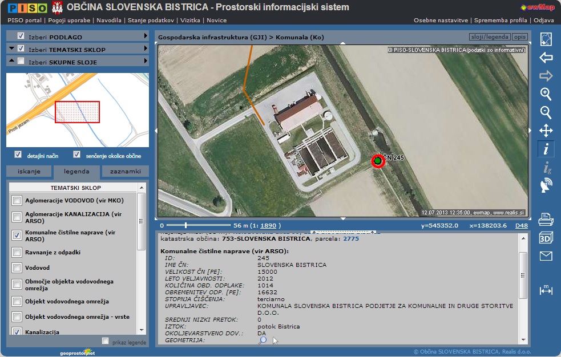
Task: Select the distance measurement tool
Action: [546, 290]
